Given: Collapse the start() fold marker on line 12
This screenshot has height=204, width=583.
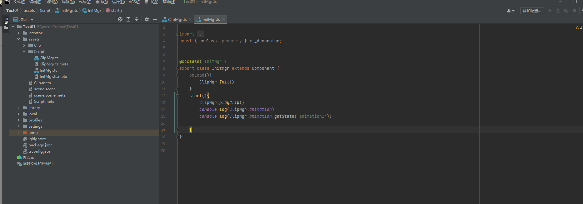Looking at the screenshot, I should click(177, 96).
